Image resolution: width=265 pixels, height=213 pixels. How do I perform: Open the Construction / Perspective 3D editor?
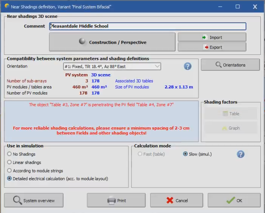[x=112, y=42]
